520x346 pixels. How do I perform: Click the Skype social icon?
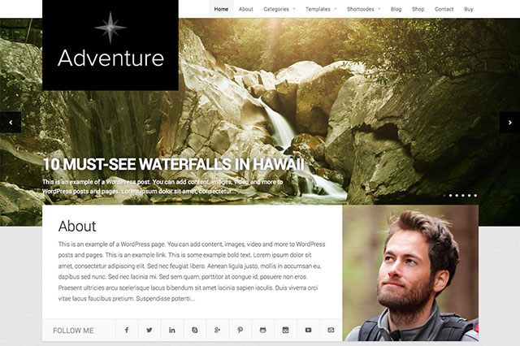point(195,330)
